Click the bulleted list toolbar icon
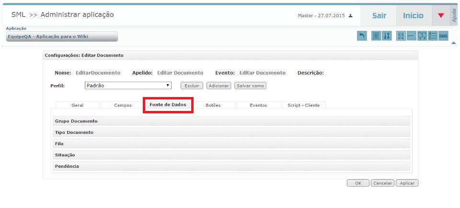The image size is (460, 208). pyautogui.click(x=433, y=36)
